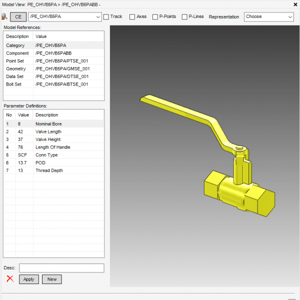
Task: Open the Representation Choose dropdown
Action: (268, 16)
